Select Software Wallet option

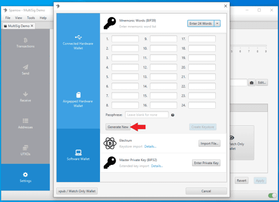(78, 155)
